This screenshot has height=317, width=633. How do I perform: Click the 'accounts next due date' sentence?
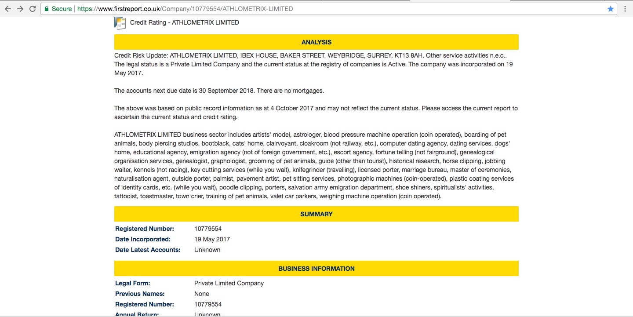point(219,91)
